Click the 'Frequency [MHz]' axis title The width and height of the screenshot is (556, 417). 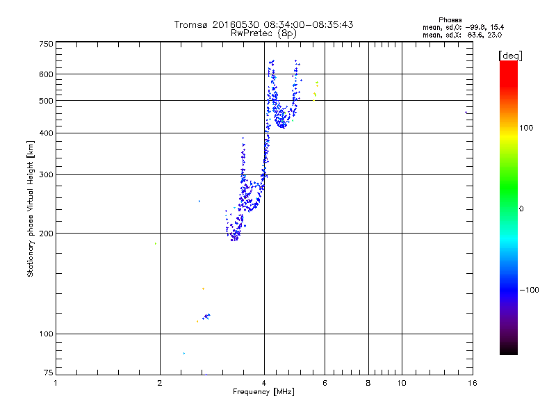(x=263, y=392)
